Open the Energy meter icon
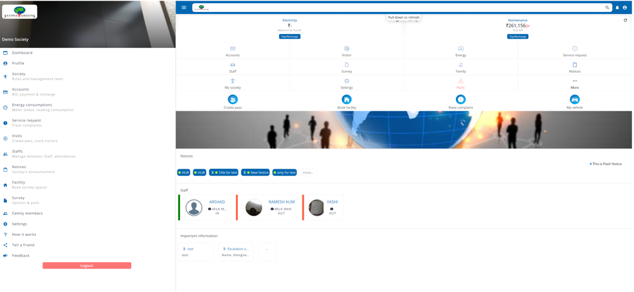Viewport: 634px width, 292px height. (460, 49)
